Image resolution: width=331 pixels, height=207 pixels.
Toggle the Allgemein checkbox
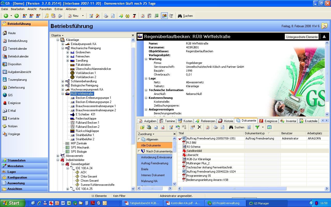(x=139, y=139)
